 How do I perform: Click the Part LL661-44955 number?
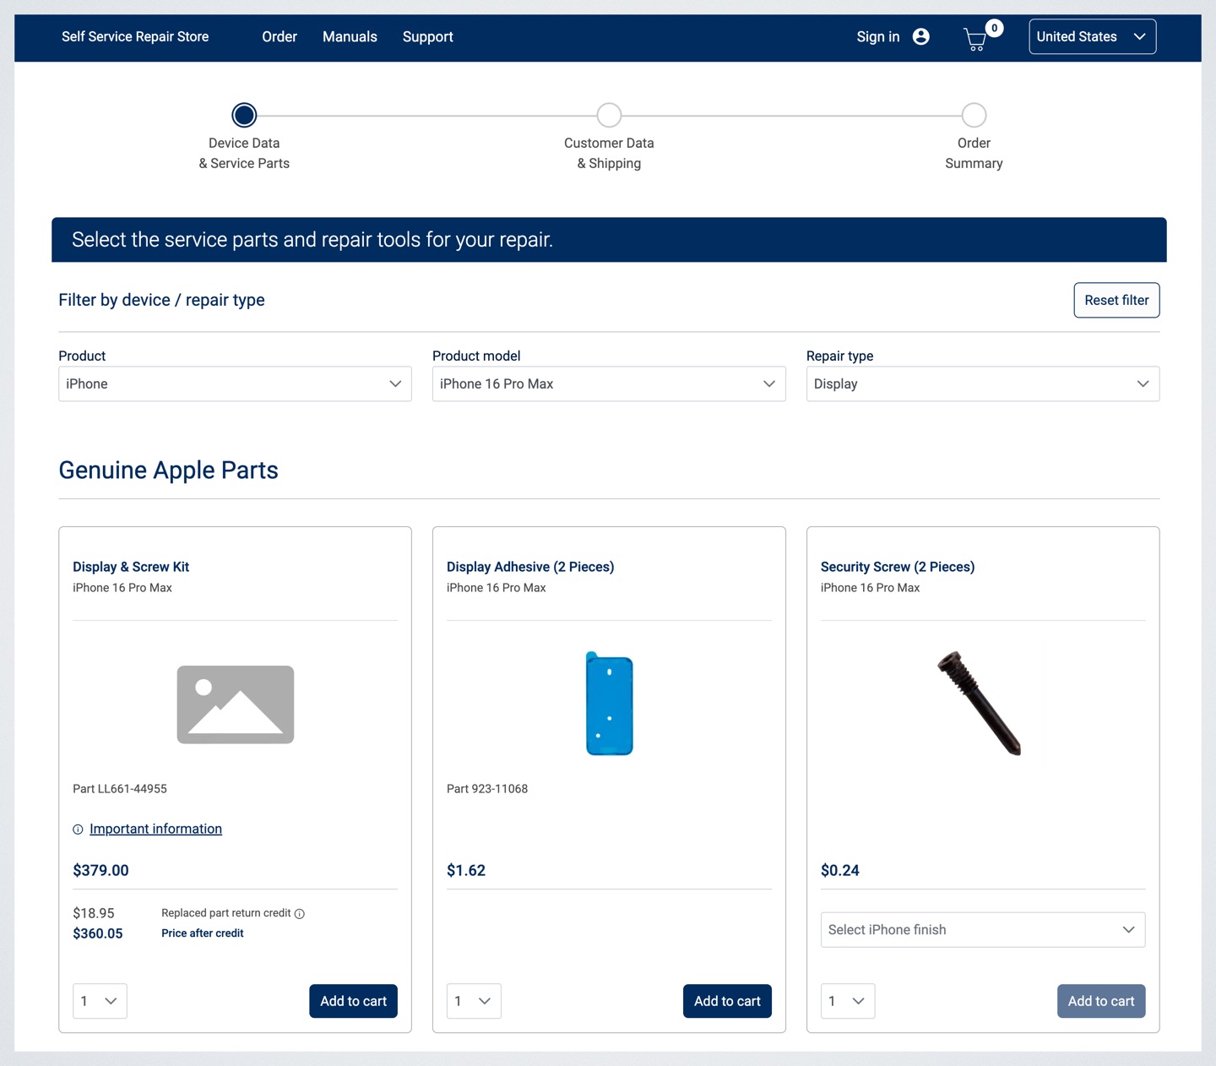[120, 789]
